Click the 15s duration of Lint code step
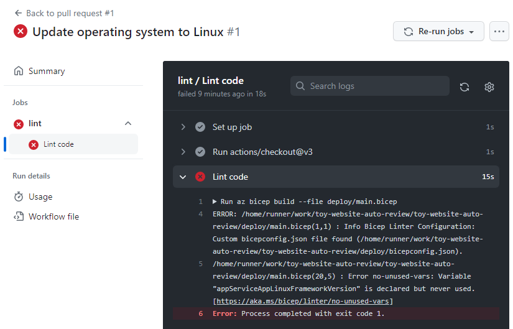The width and height of the screenshot is (513, 329). (488, 177)
